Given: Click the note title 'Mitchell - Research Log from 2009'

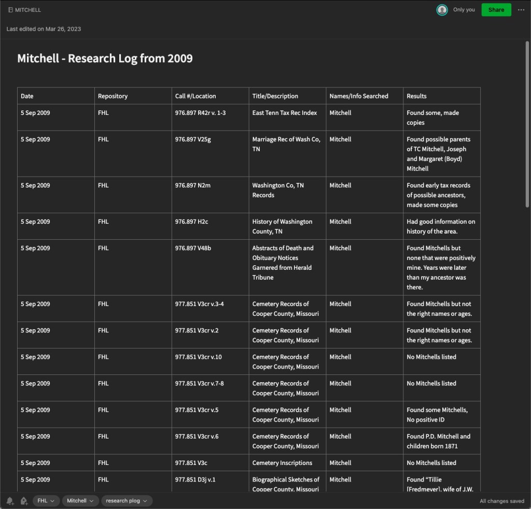Looking at the screenshot, I should [105, 58].
